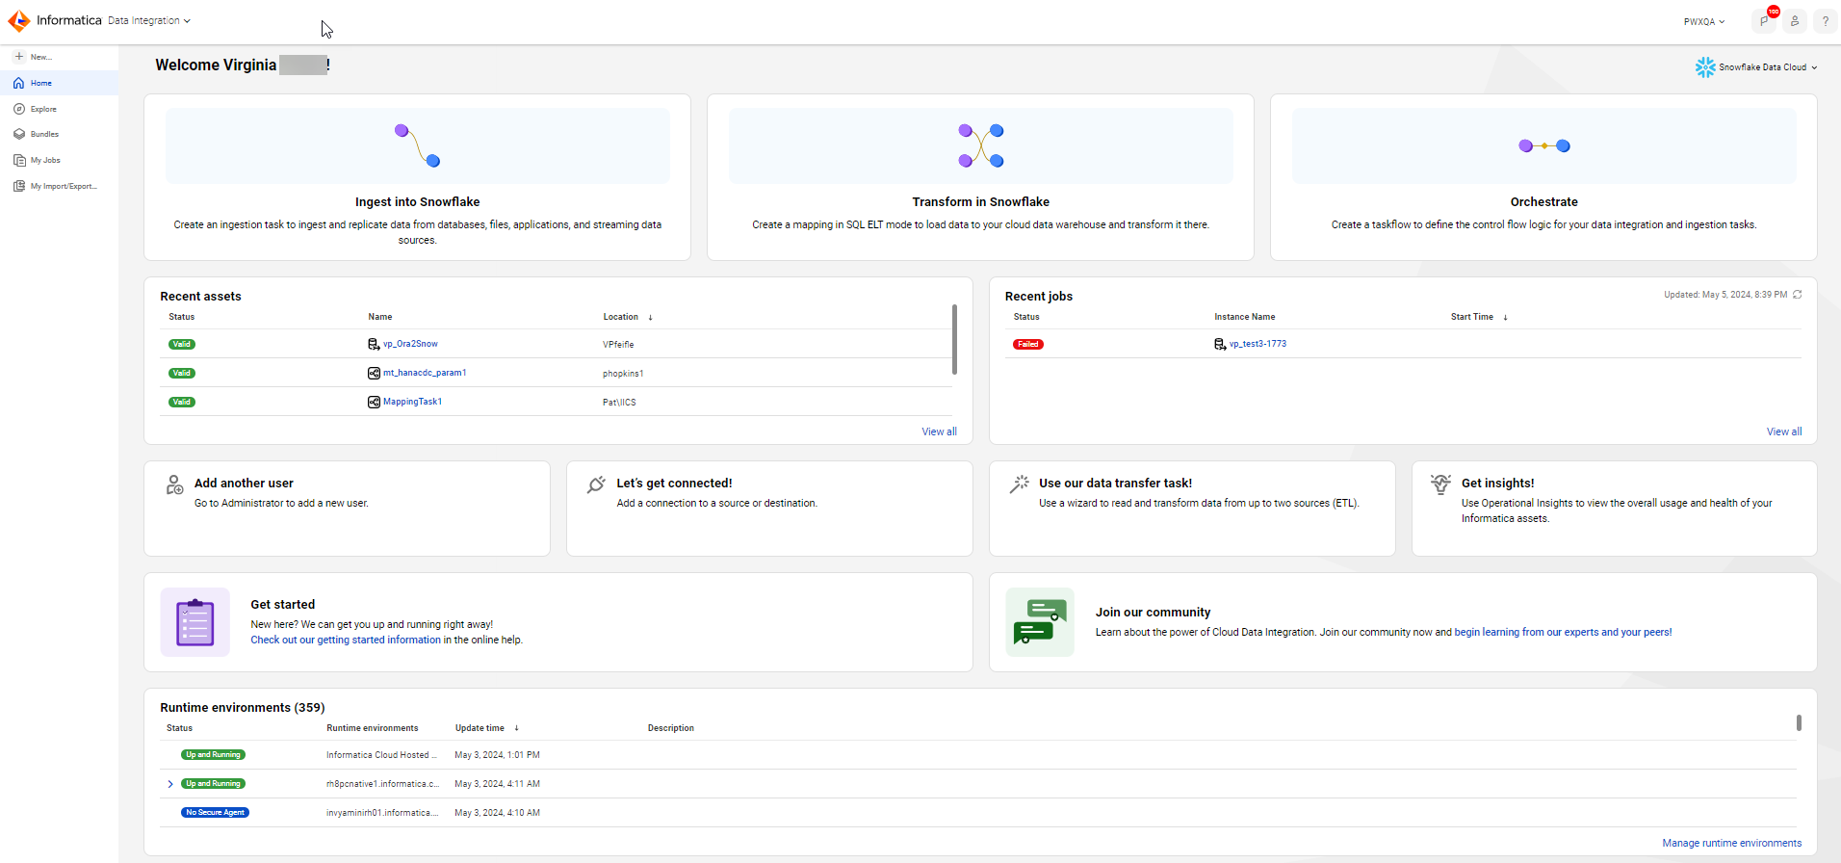Click the MappingTask1 type icon
Viewport: 1841px width, 863px height.
(x=374, y=402)
